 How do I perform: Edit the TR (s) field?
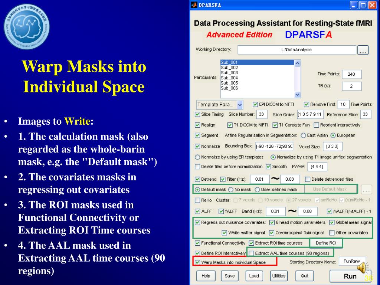pos(352,86)
